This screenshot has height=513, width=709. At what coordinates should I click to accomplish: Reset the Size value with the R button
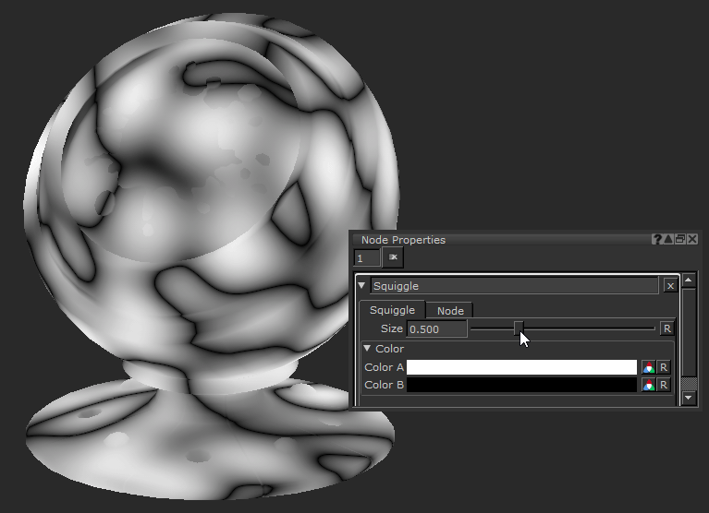[x=666, y=328]
